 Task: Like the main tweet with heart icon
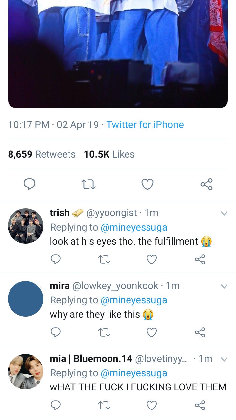147,185
